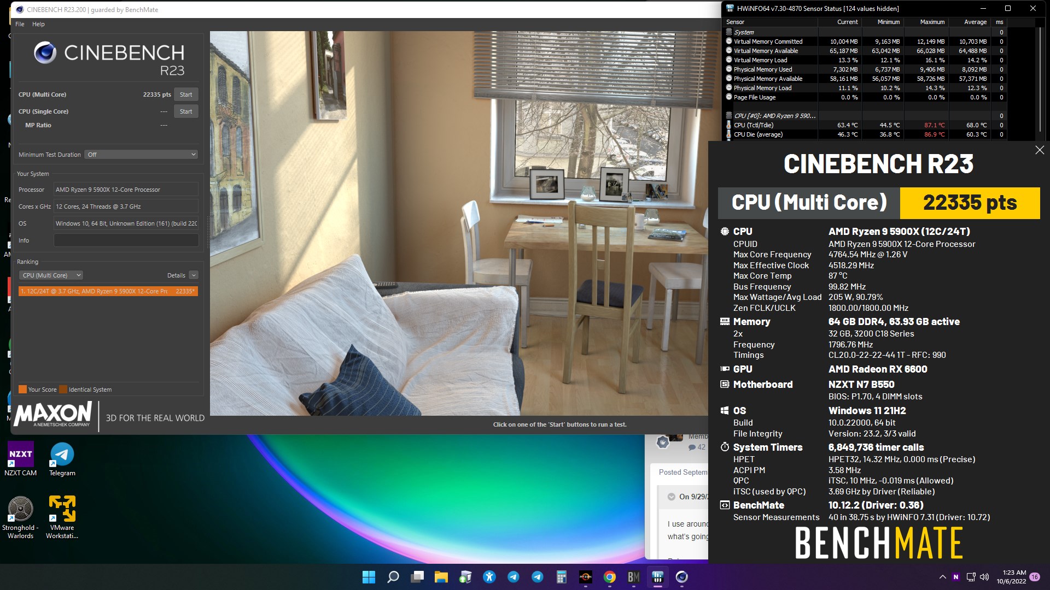Click the Your Score orange legend swatch

point(22,390)
